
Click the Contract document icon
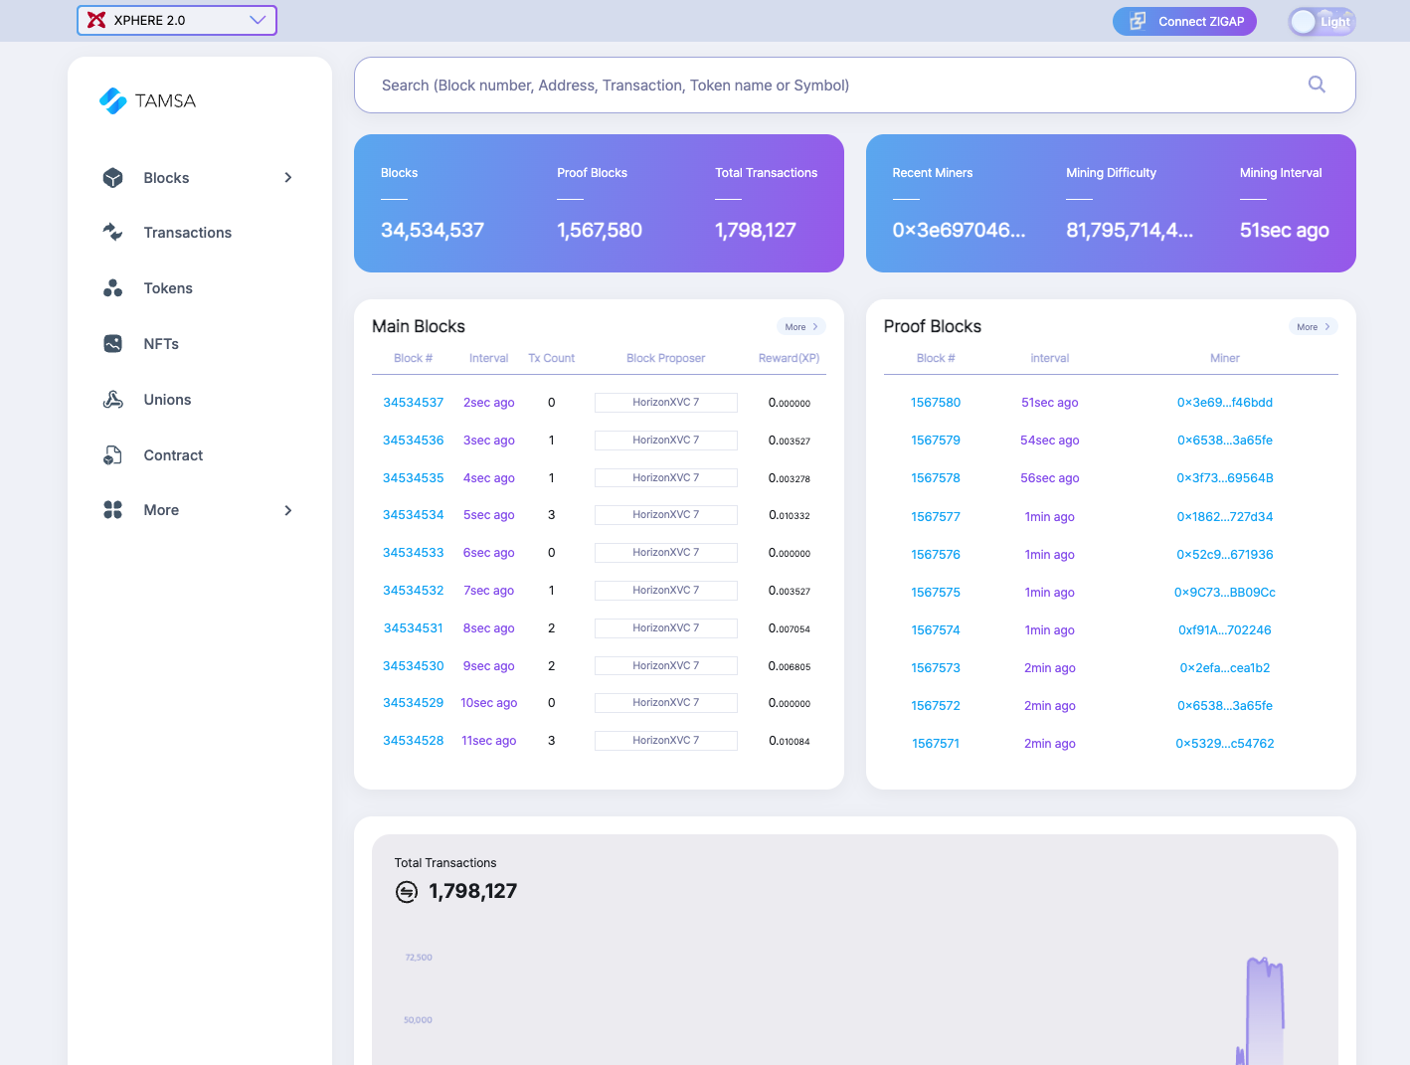[x=113, y=455]
